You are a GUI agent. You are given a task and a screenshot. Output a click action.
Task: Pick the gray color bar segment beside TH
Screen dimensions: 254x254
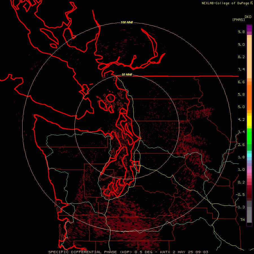pyautogui.click(x=249, y=216)
